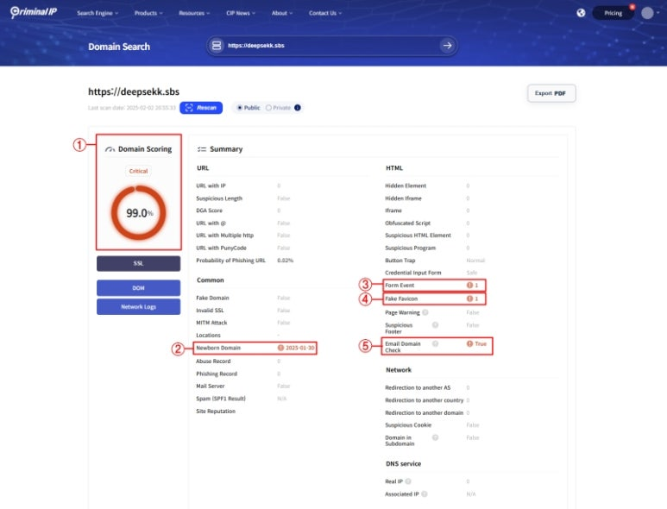This screenshot has width=667, height=509.
Task: Click the Export PDF button
Action: 551,93
